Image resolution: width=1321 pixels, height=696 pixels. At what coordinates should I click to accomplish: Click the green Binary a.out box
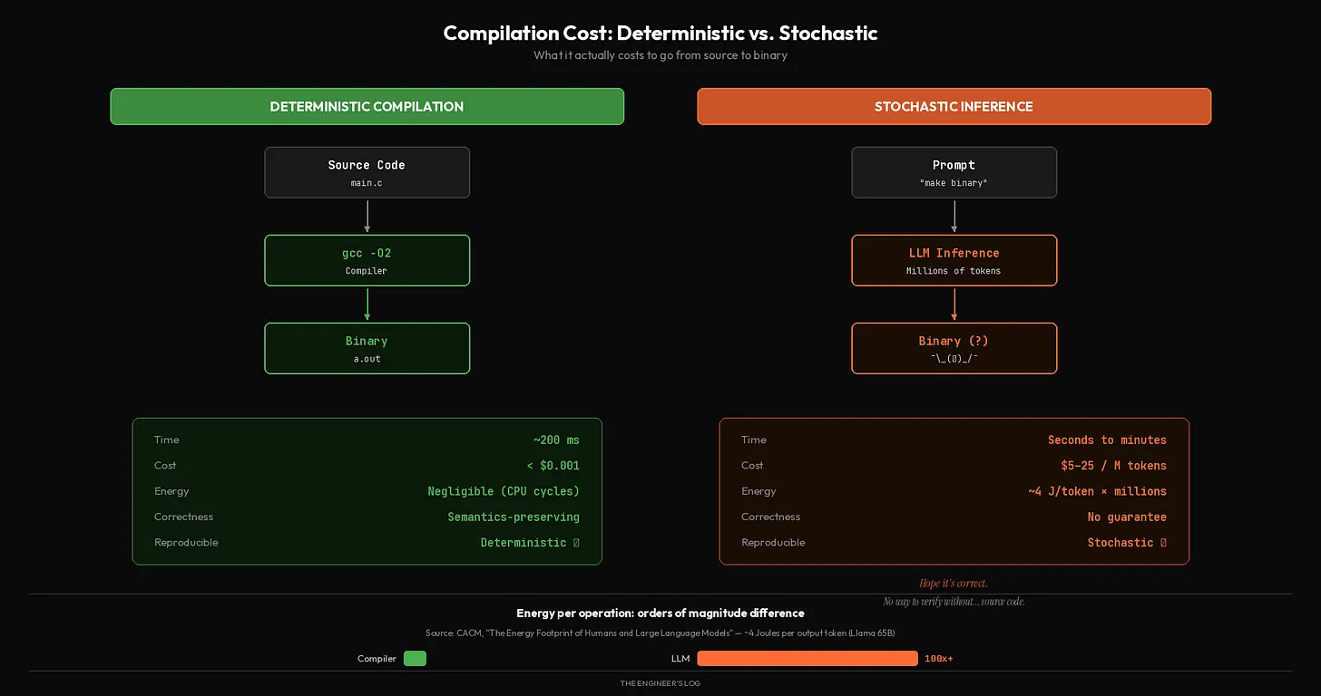pyautogui.click(x=367, y=348)
